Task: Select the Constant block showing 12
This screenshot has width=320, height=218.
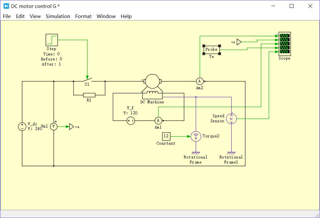Action: pyautogui.click(x=166, y=136)
